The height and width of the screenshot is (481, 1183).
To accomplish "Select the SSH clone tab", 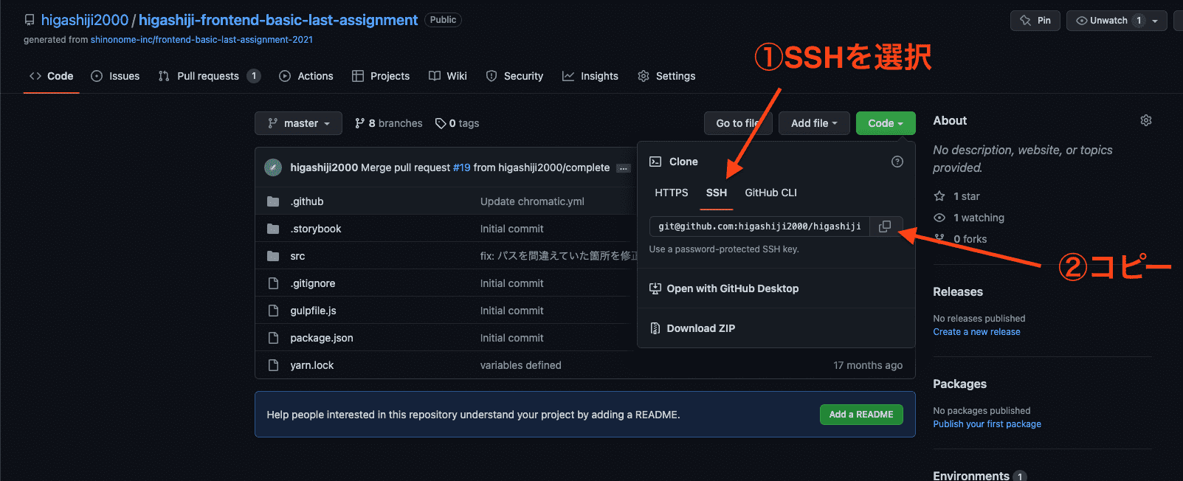I will [717, 193].
